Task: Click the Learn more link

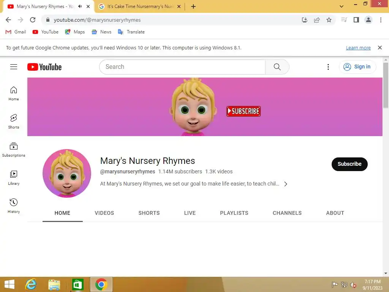Action: 358,48
